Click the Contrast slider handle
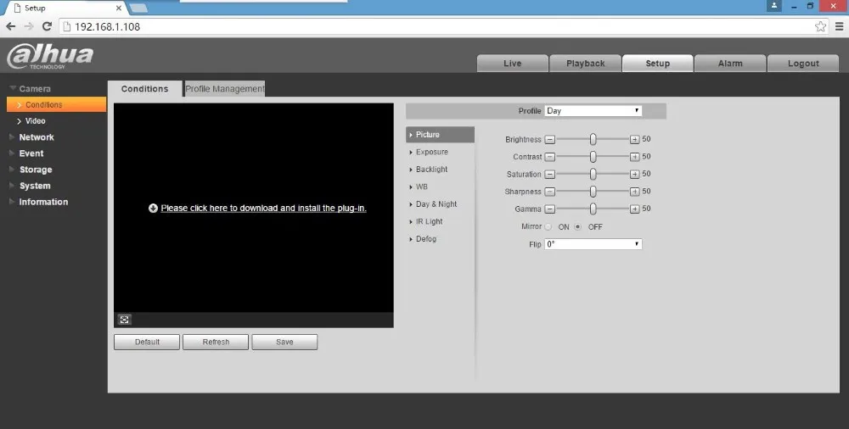849x429 pixels. pyautogui.click(x=593, y=157)
